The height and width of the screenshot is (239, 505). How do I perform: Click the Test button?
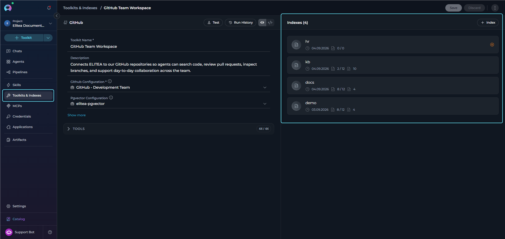(213, 23)
